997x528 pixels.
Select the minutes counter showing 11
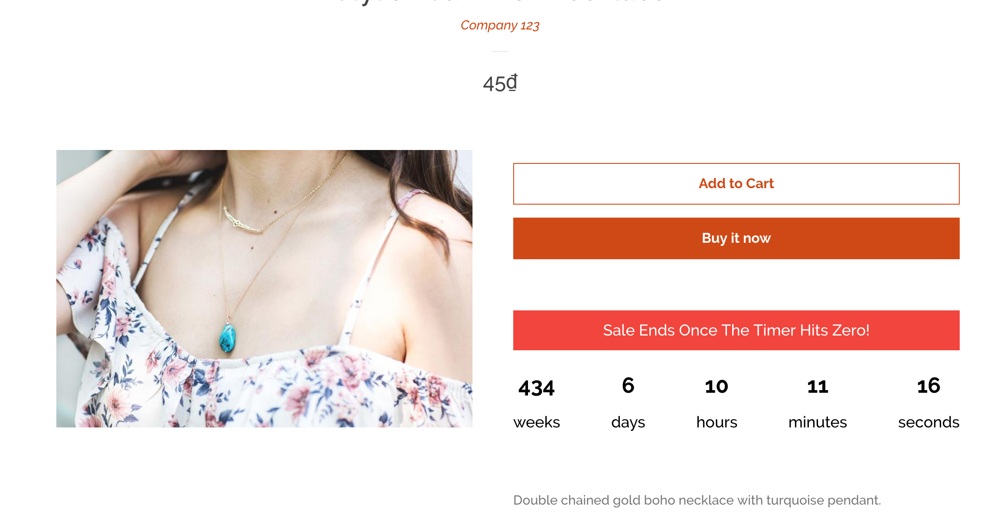[818, 386]
